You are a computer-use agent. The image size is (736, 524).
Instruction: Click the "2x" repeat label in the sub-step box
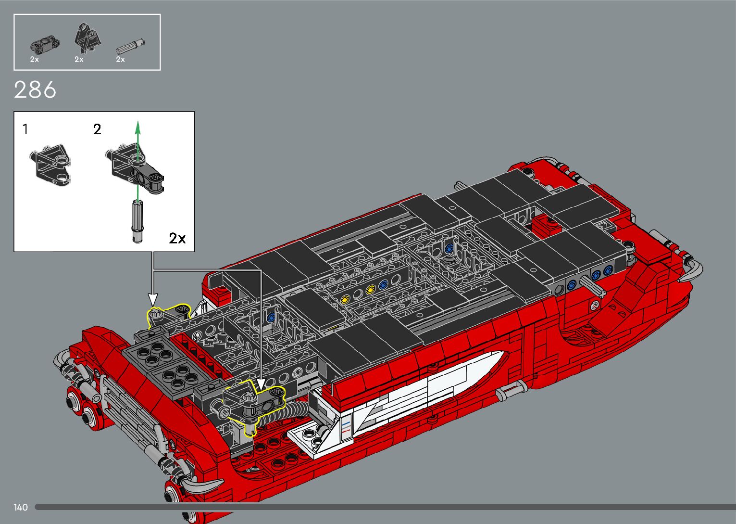coord(177,238)
